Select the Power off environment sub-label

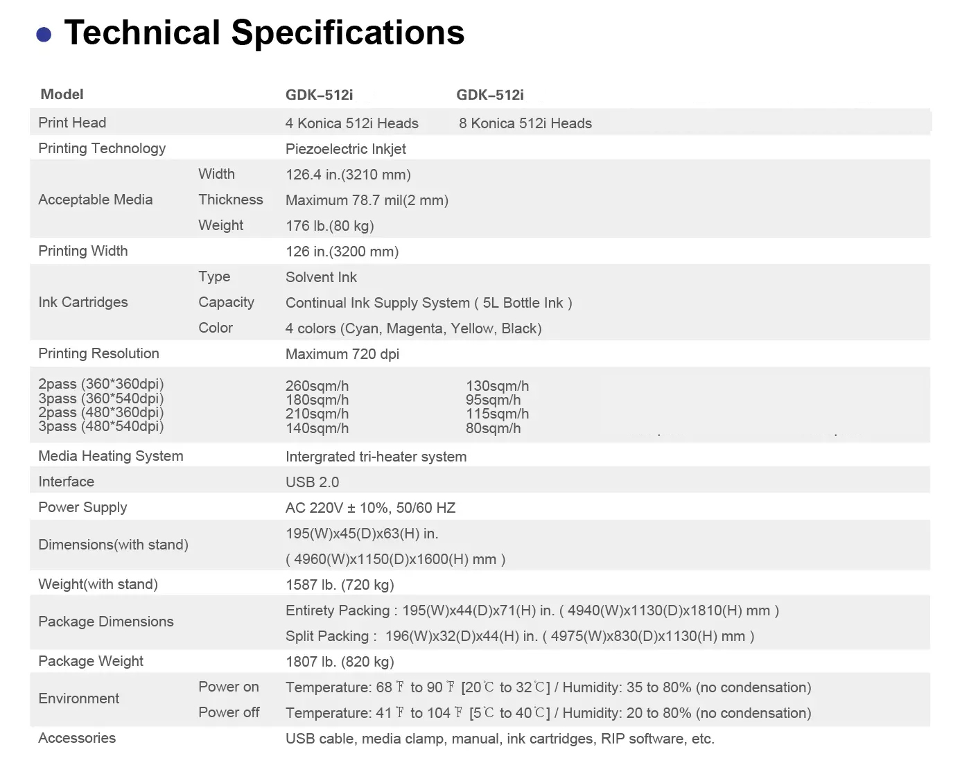[229, 712]
